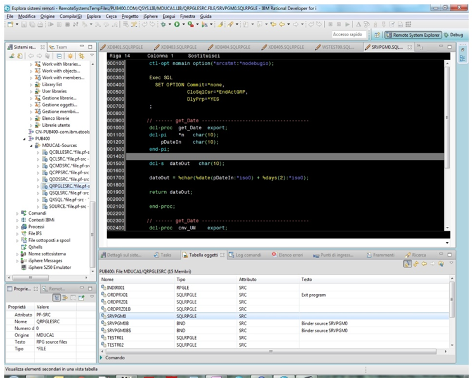Screen dimensions: 473x379
Task: Click the back arrow icon in Tabella oggetti toolbar
Action: pos(424,264)
